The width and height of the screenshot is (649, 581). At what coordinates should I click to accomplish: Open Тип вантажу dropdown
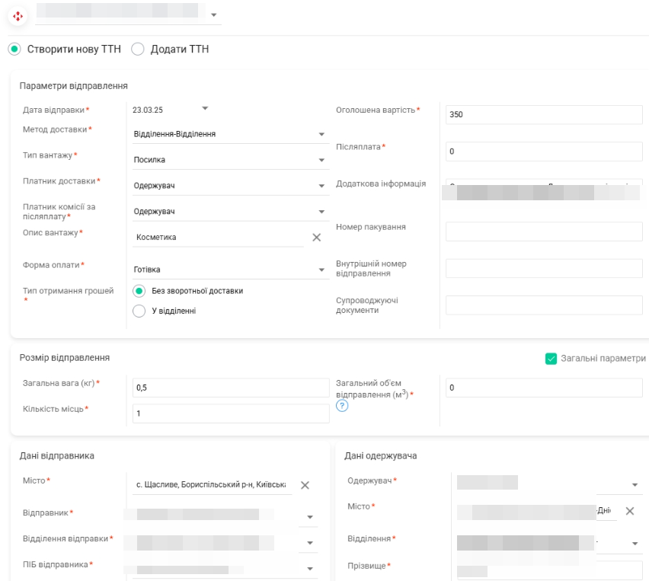(x=321, y=160)
